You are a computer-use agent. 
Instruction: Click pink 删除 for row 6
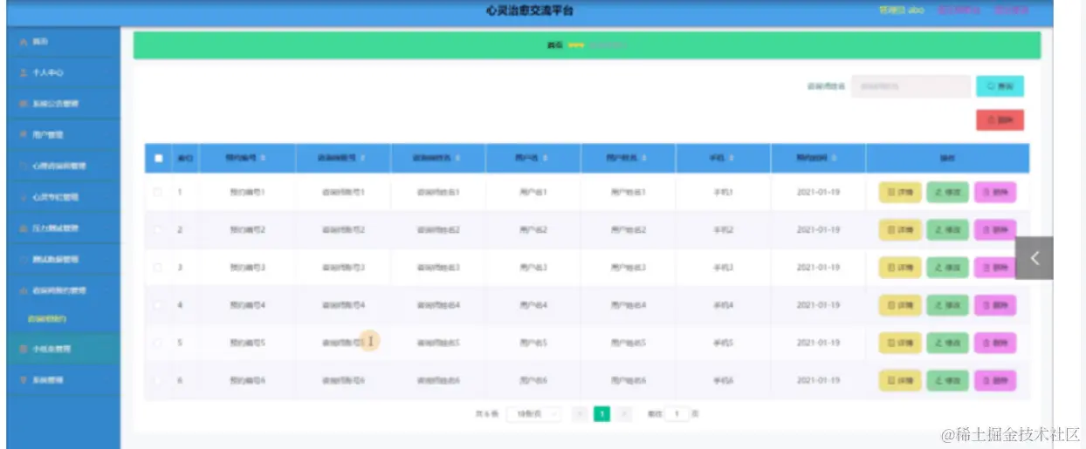[995, 381]
